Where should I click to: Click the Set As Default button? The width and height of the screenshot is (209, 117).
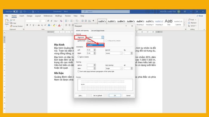(98, 95)
